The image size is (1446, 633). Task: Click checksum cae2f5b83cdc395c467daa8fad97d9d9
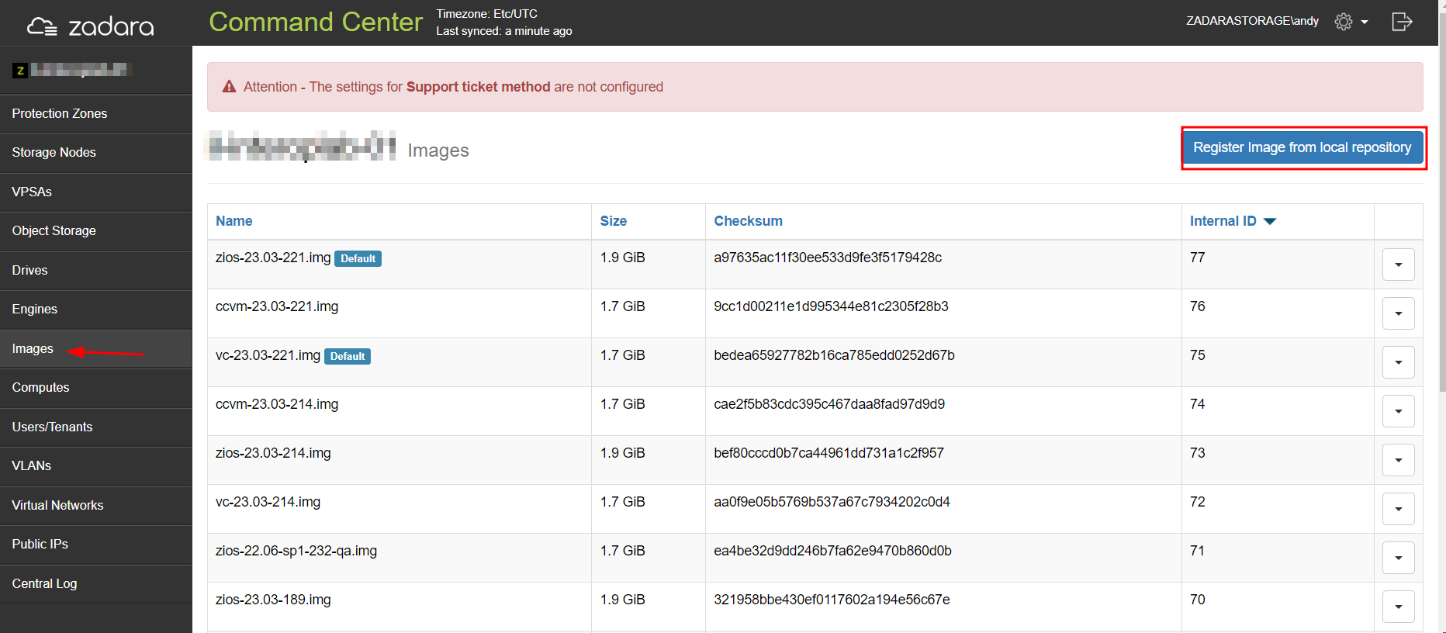[829, 404]
